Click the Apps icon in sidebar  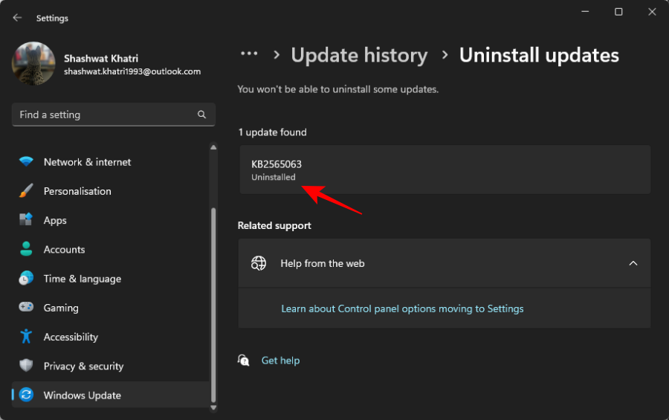(x=26, y=220)
